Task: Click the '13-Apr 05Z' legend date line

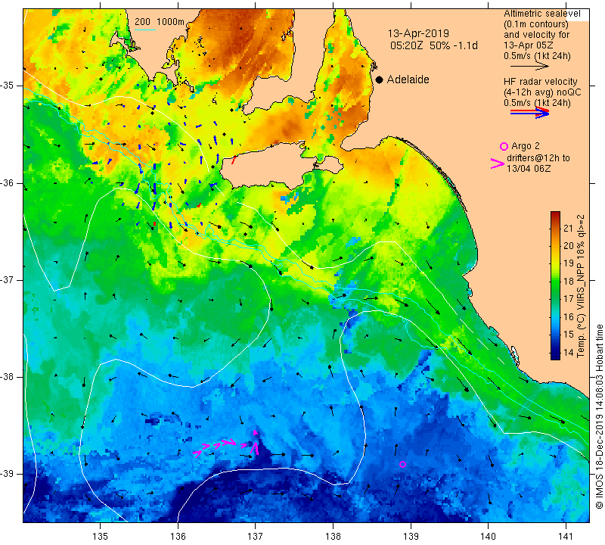Action: click(x=527, y=45)
